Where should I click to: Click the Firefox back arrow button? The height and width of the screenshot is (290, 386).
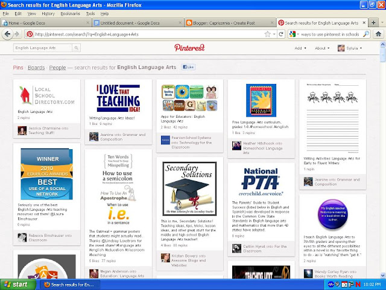point(7,34)
